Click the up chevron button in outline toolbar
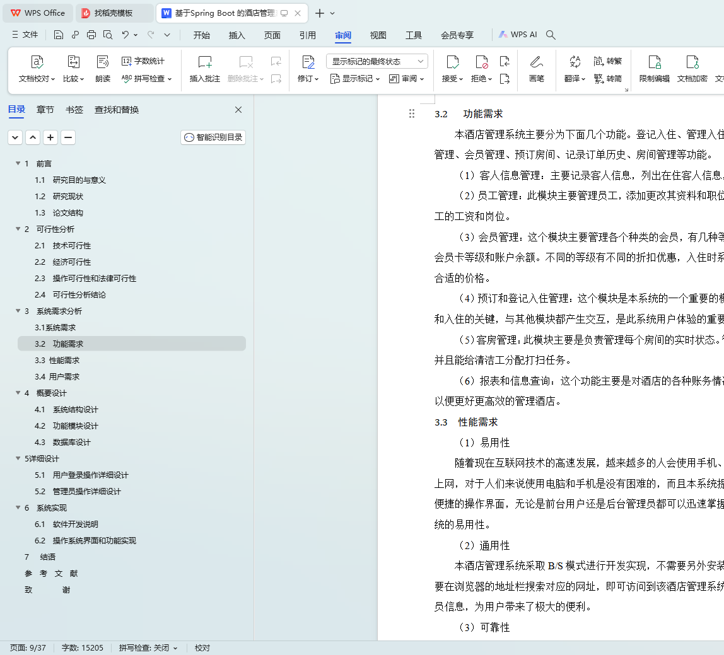The width and height of the screenshot is (724, 655). (33, 137)
